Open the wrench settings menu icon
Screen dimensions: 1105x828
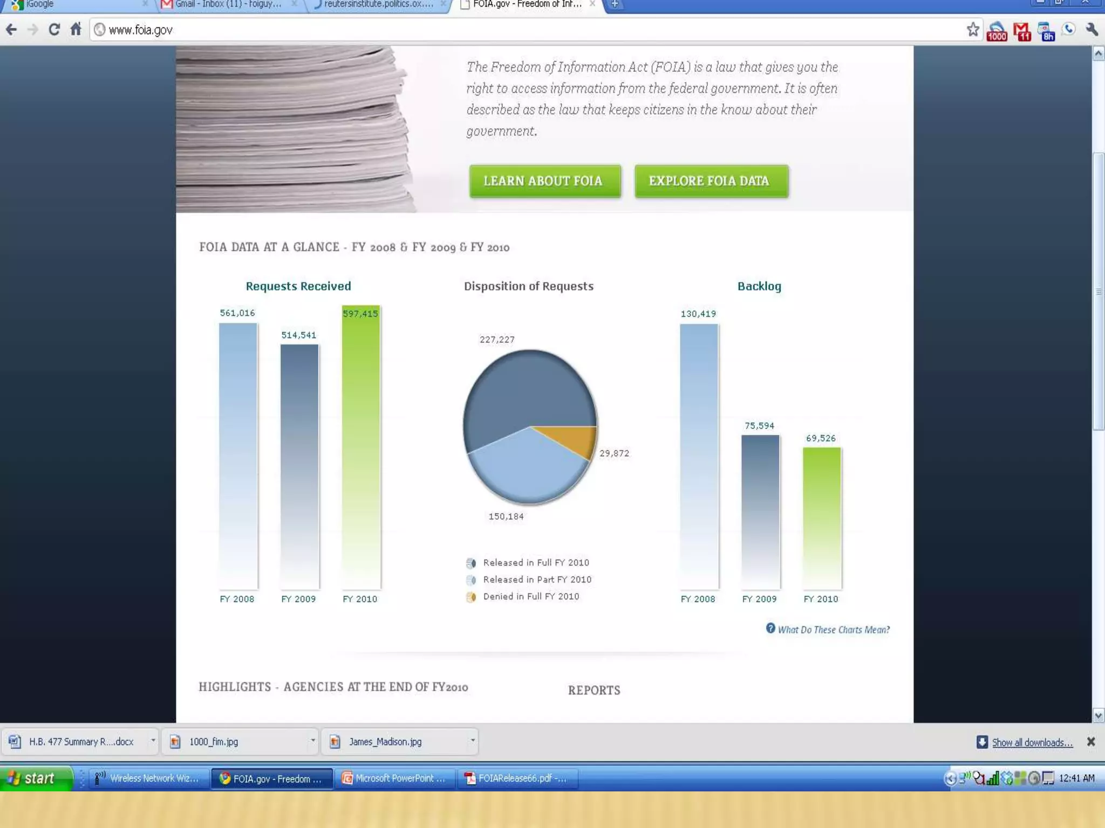click(1092, 30)
